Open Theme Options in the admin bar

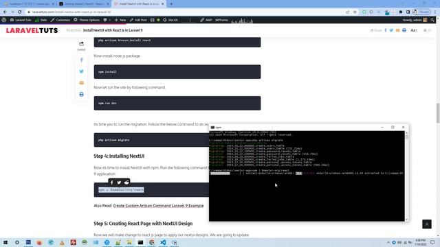[87, 20]
